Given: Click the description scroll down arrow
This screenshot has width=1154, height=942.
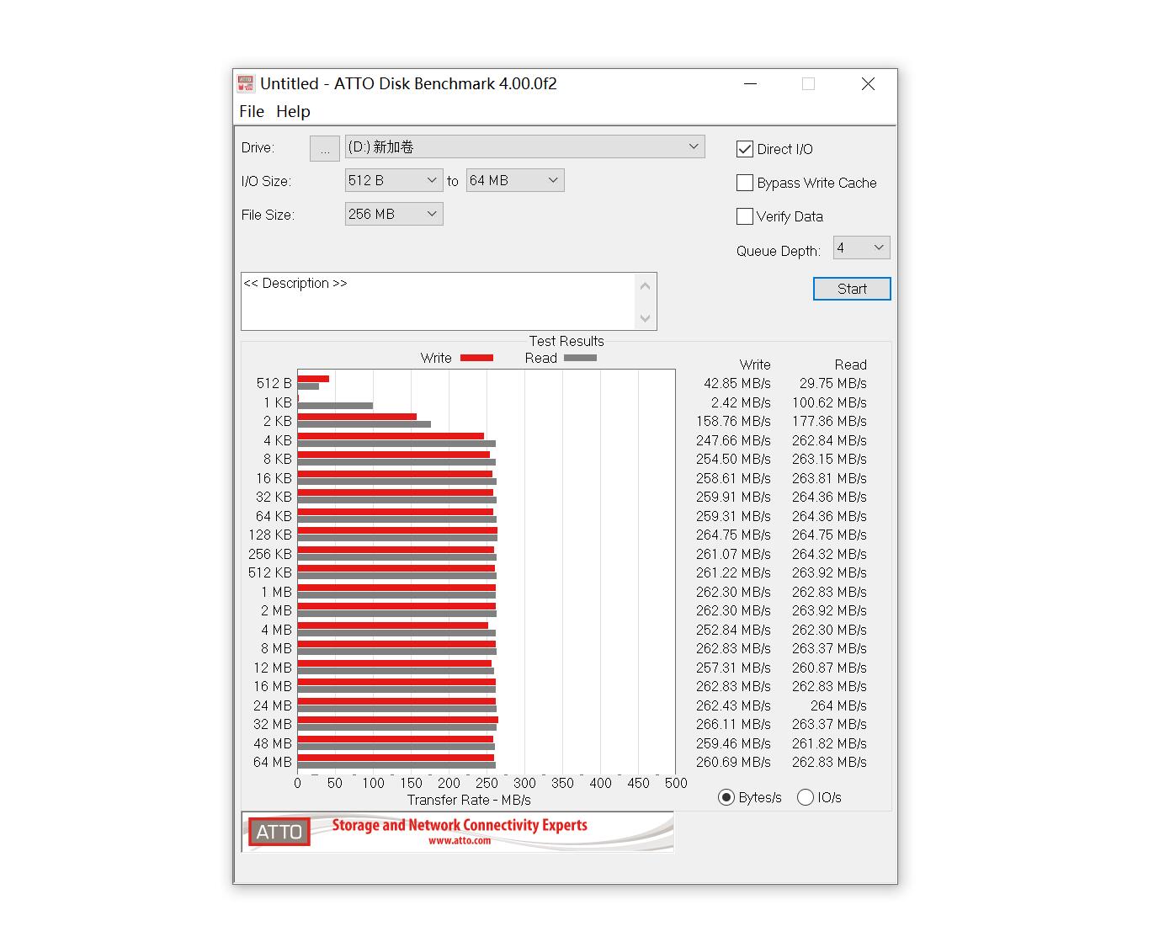Looking at the screenshot, I should pos(645,318).
